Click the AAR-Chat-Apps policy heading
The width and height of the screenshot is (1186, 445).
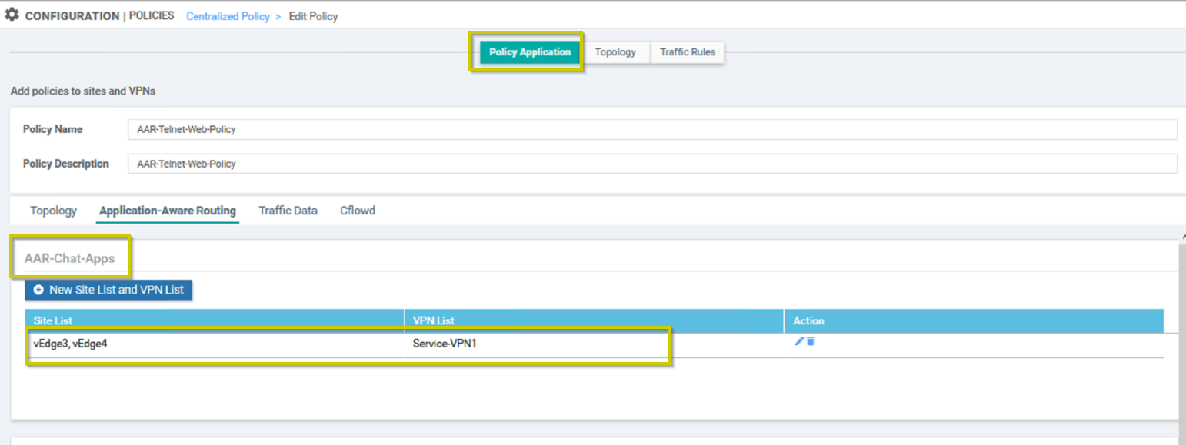tap(70, 259)
